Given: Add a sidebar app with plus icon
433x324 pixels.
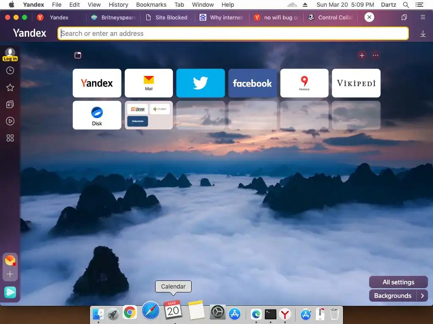Looking at the screenshot, I should click(x=10, y=274).
